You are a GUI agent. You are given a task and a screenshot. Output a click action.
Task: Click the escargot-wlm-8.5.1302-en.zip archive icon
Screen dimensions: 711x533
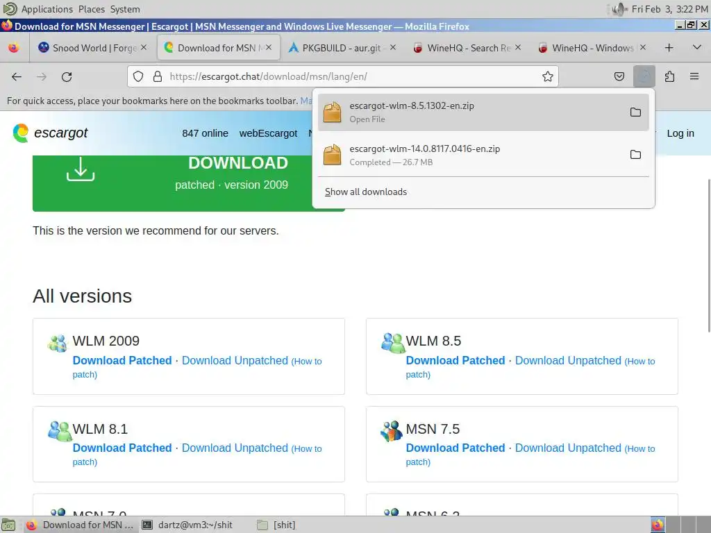point(332,112)
